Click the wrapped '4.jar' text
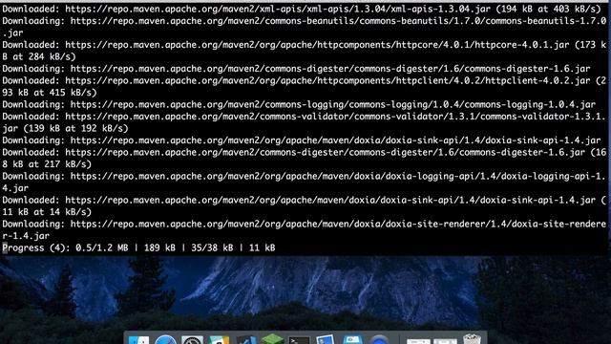This screenshot has height=344, width=611. (15, 188)
